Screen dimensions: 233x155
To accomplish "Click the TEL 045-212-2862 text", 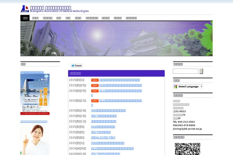I will pos(184,122).
